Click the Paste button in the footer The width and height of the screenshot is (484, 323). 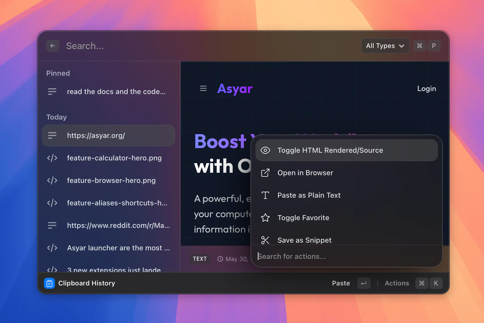click(341, 283)
